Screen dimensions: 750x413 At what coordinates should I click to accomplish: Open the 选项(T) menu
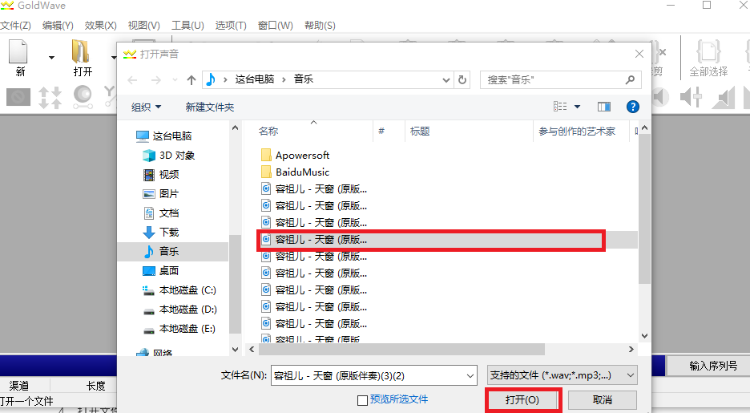click(x=231, y=26)
